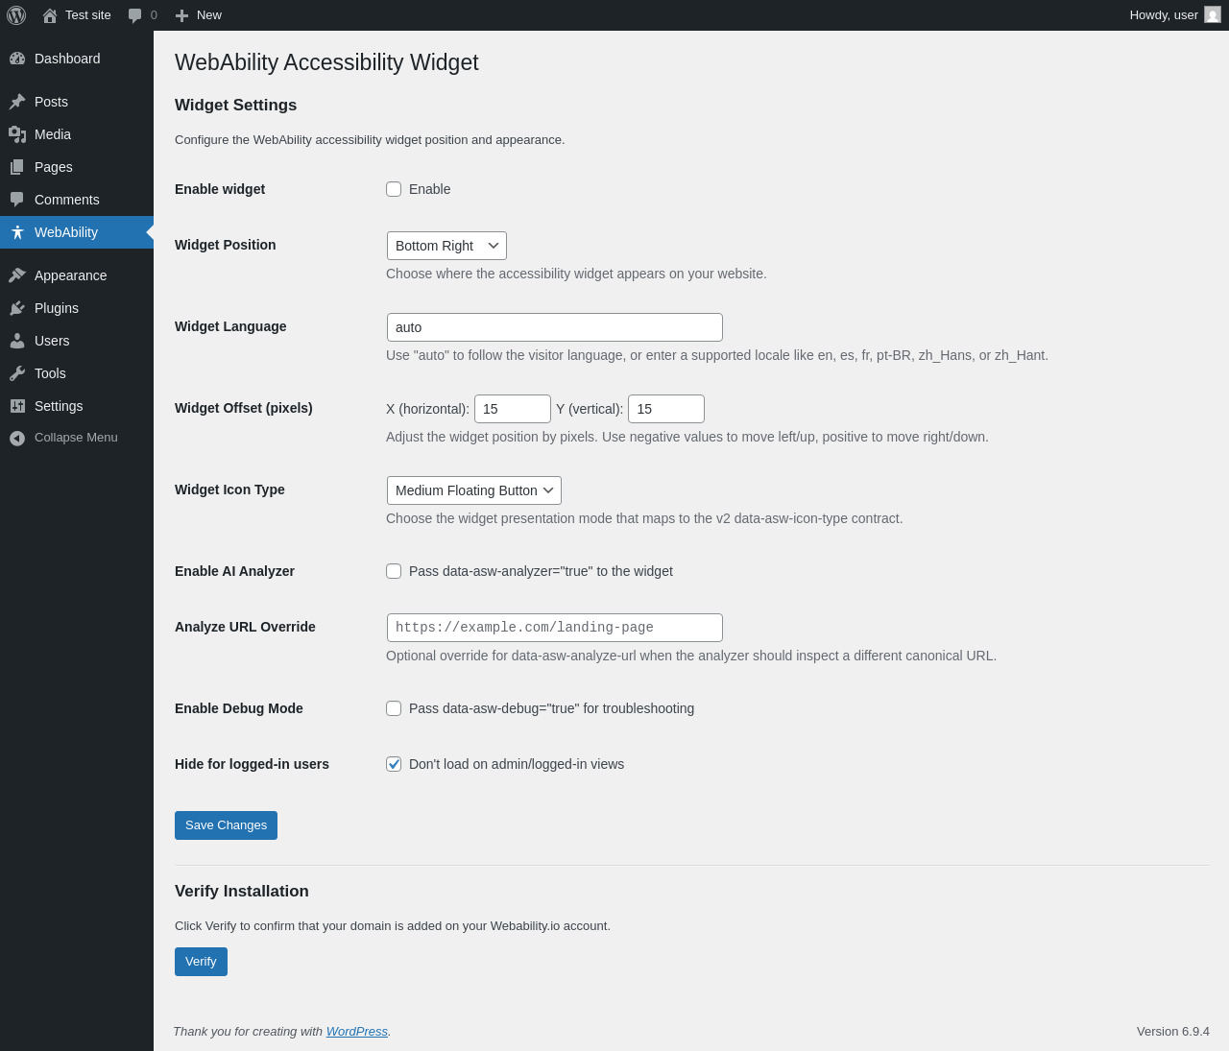Image resolution: width=1229 pixels, height=1051 pixels.
Task: Click the Plugins plug icon
Action: pos(17,308)
